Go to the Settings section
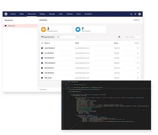Screen dimensions: 158x135 pyautogui.click(x=42, y=14)
